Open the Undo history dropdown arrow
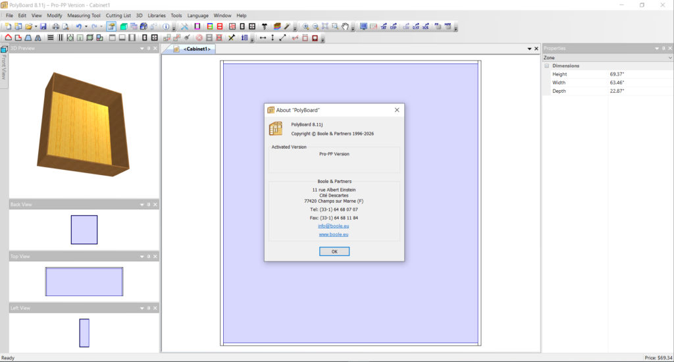Viewport: 674px width, 362px height. (x=86, y=26)
